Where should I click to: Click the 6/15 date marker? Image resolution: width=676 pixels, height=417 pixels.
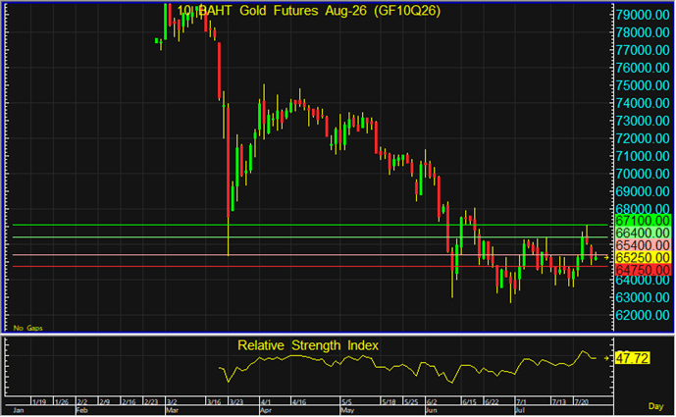pyautogui.click(x=470, y=402)
